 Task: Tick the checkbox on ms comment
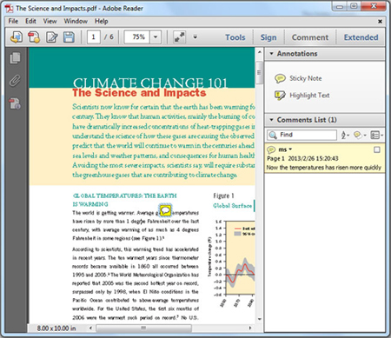376,149
